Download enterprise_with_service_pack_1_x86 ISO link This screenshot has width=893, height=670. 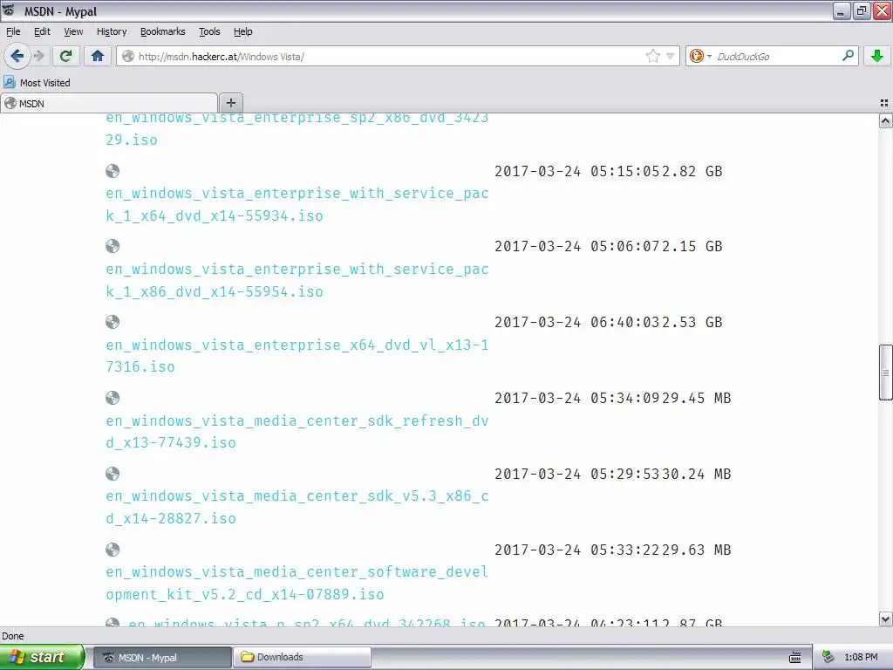pyautogui.click(x=297, y=280)
